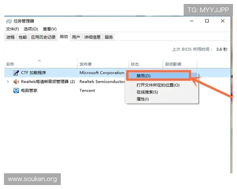Open the 选项(O) menu

coord(31,29)
